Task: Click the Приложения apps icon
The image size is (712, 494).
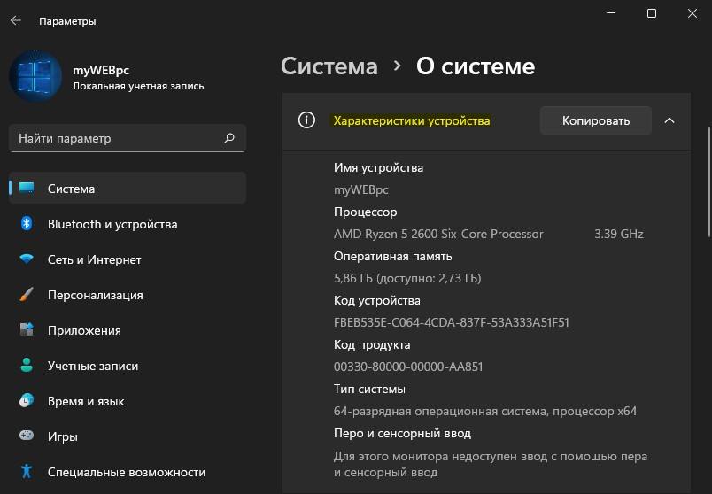Action: (x=27, y=329)
